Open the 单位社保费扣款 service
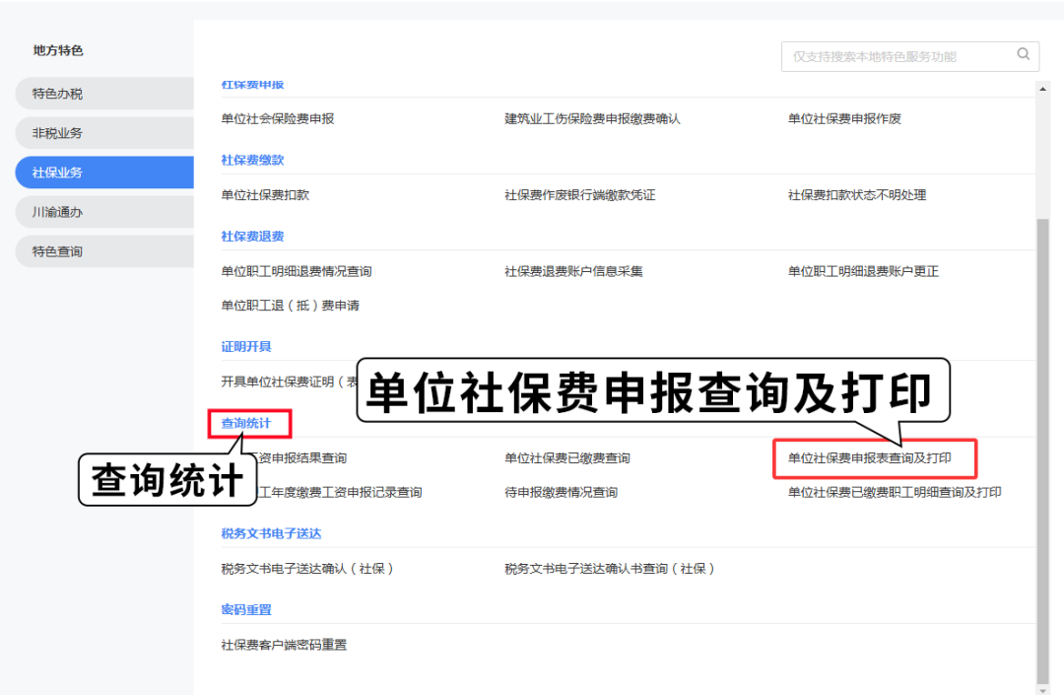Screen dimensions: 1064x695 click(x=265, y=195)
